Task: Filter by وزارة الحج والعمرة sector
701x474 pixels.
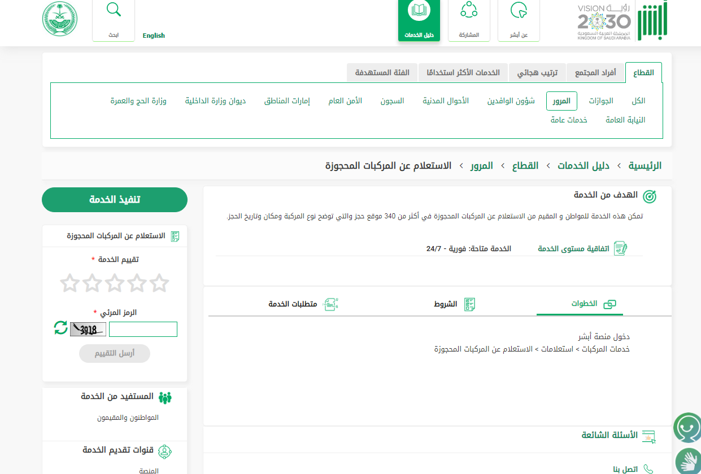Action: (x=138, y=101)
